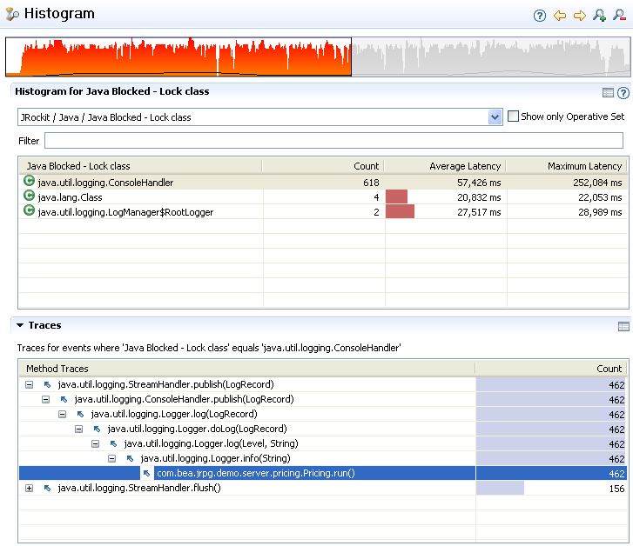Go forward with the right arrow icon

580,16
